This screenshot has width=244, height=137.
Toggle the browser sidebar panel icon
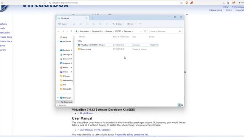coord(228,3)
